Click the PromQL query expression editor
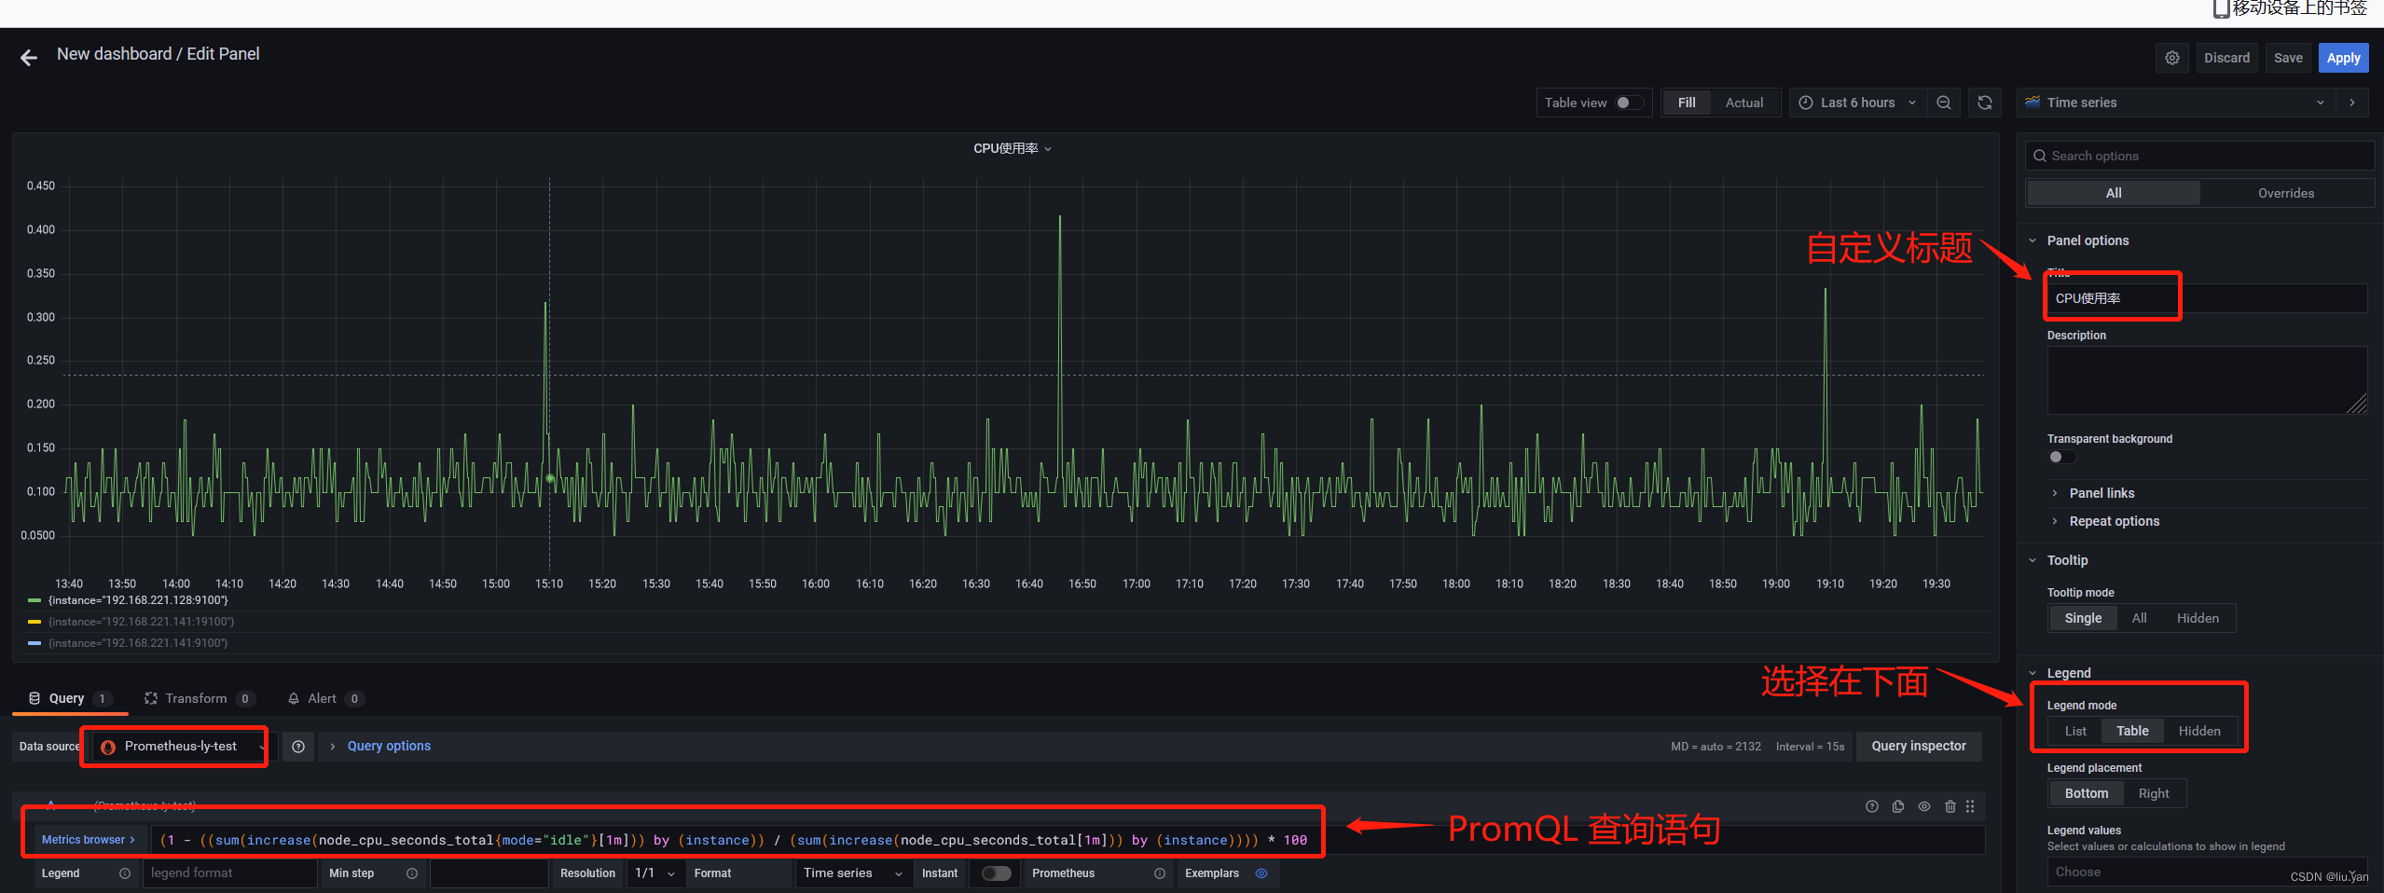 click(1068, 840)
